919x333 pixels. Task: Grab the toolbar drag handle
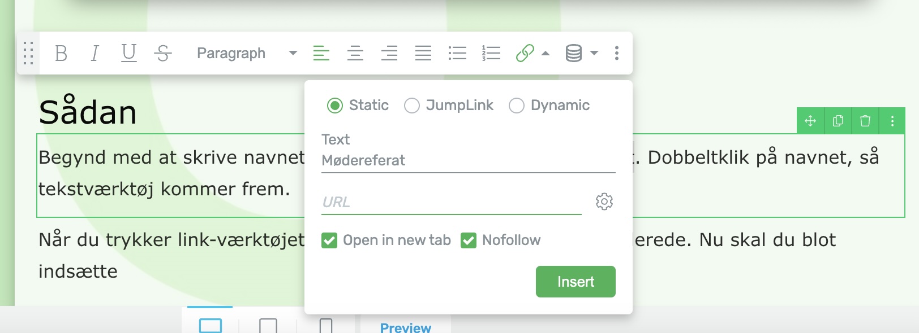point(28,53)
